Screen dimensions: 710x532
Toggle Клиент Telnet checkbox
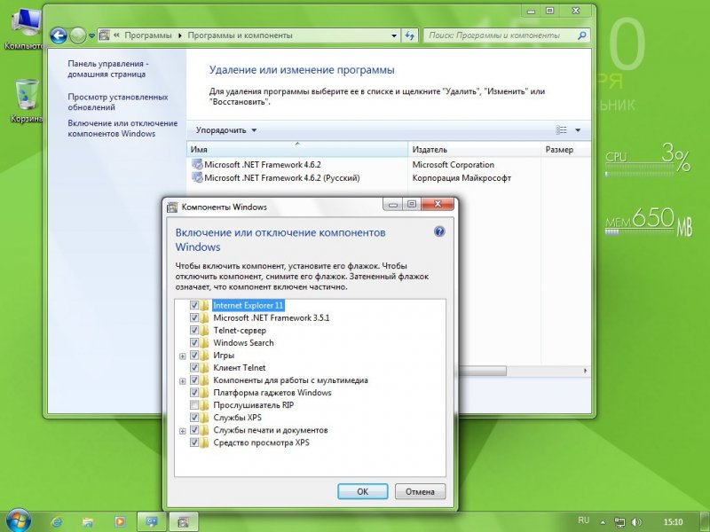point(194,367)
